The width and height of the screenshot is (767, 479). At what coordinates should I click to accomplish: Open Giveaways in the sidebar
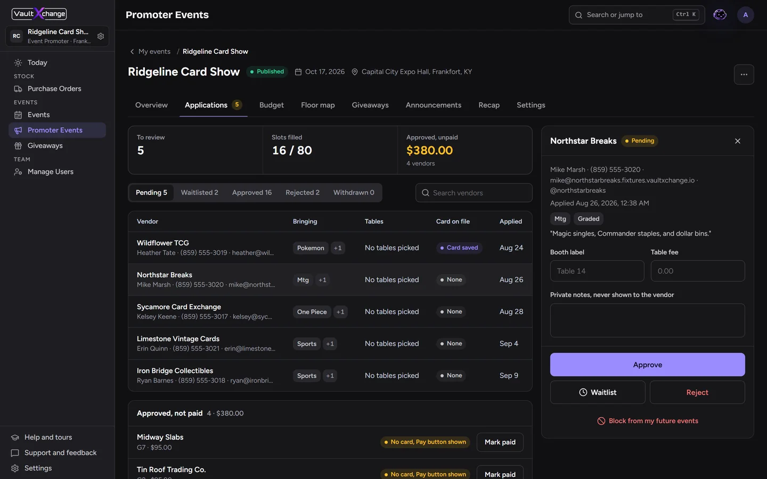57,145
